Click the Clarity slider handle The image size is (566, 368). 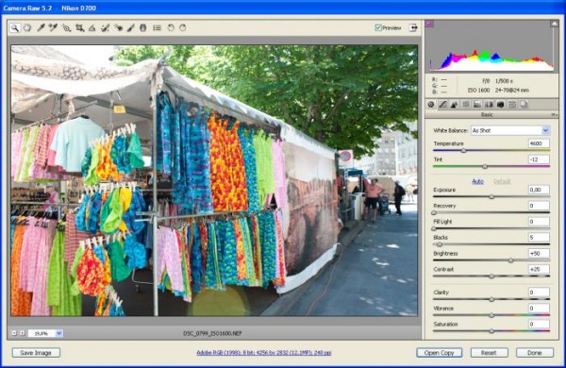click(491, 299)
